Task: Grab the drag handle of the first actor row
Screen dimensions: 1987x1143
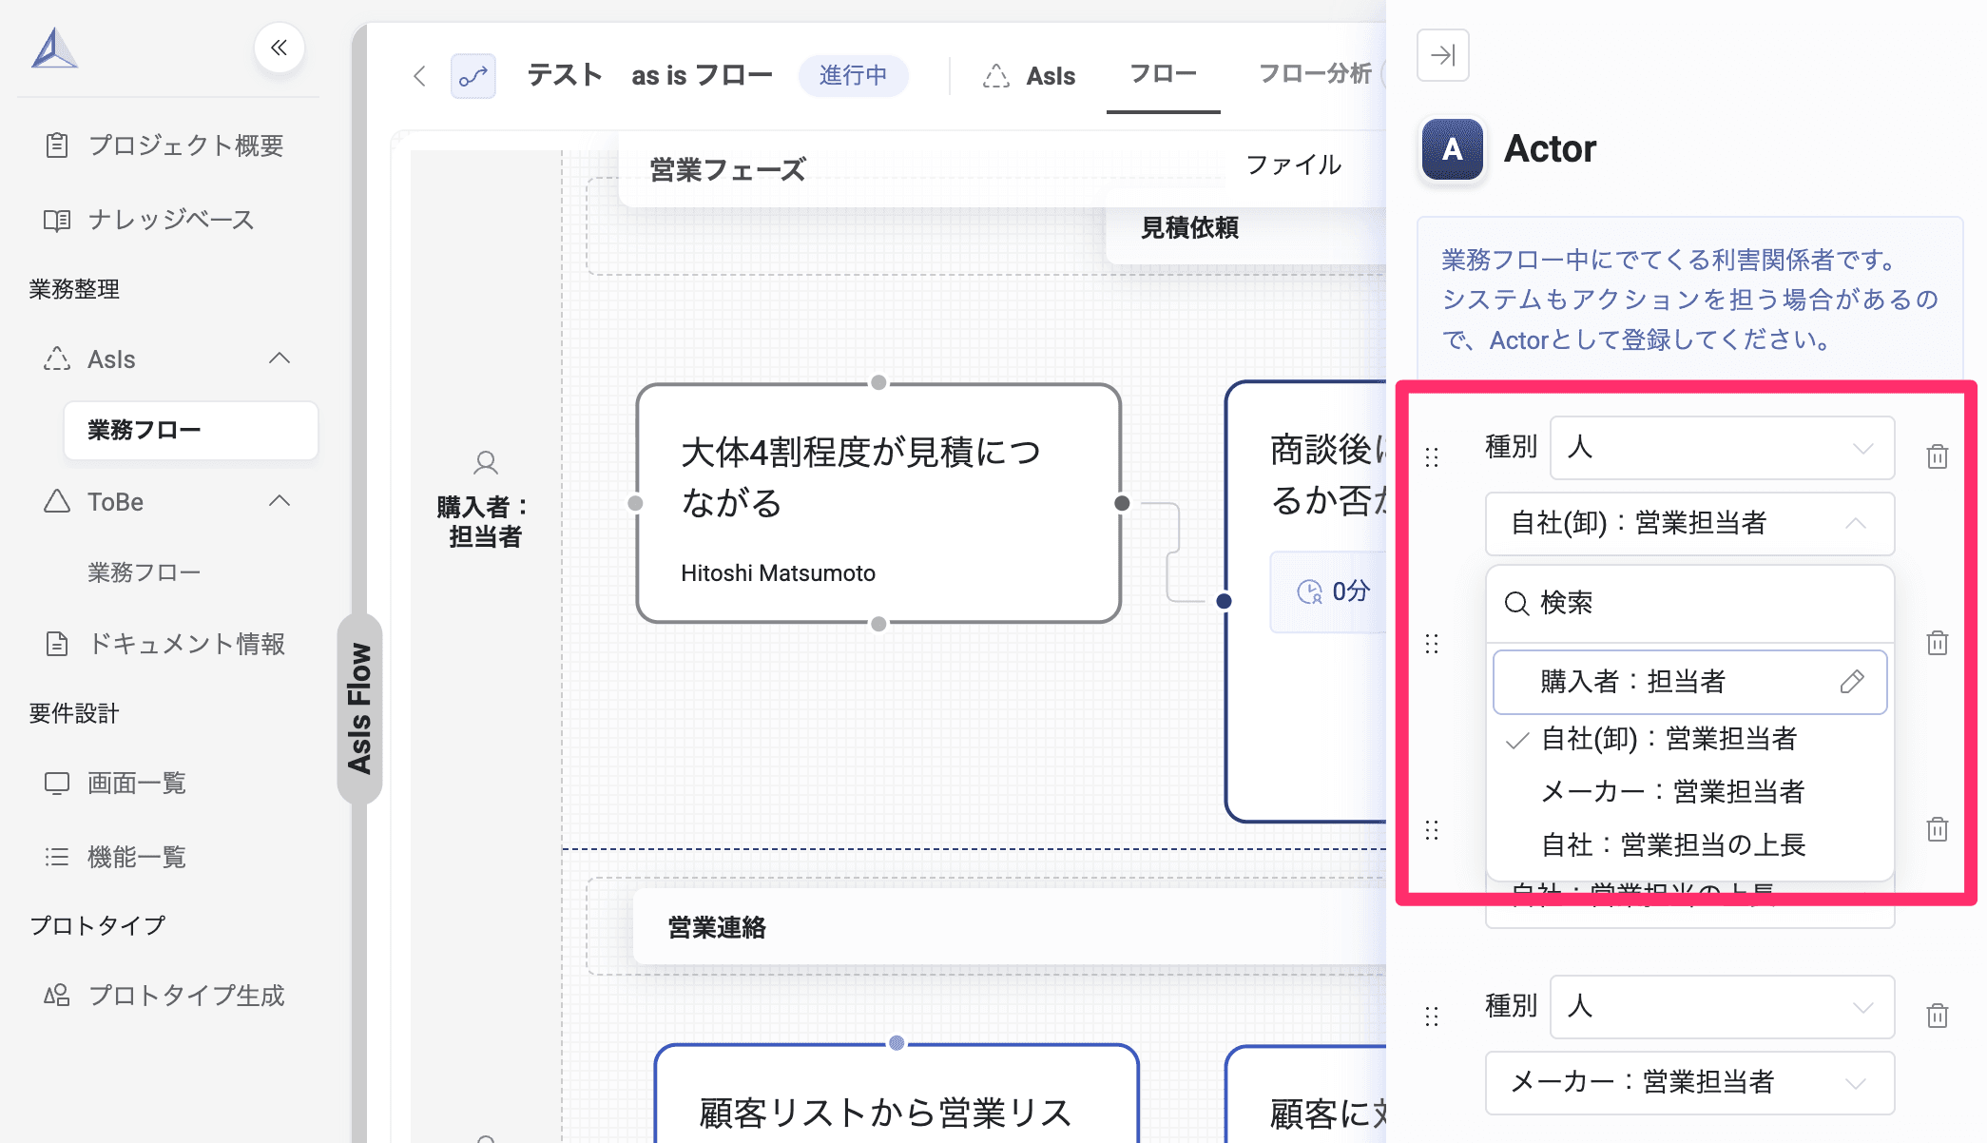Action: point(1432,457)
